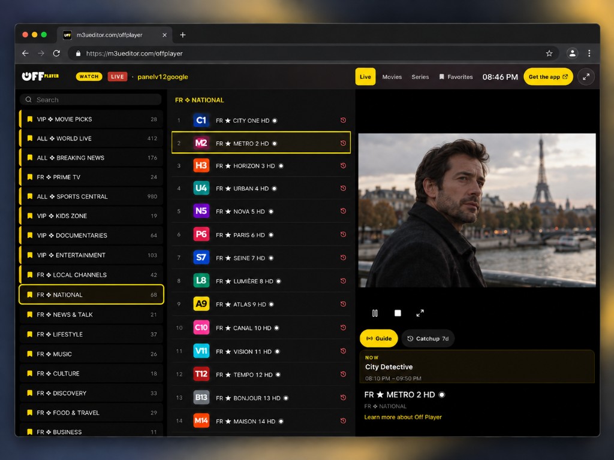Image resolution: width=614 pixels, height=460 pixels.
Task: Select the Catchup 7d tab
Action: coord(428,338)
